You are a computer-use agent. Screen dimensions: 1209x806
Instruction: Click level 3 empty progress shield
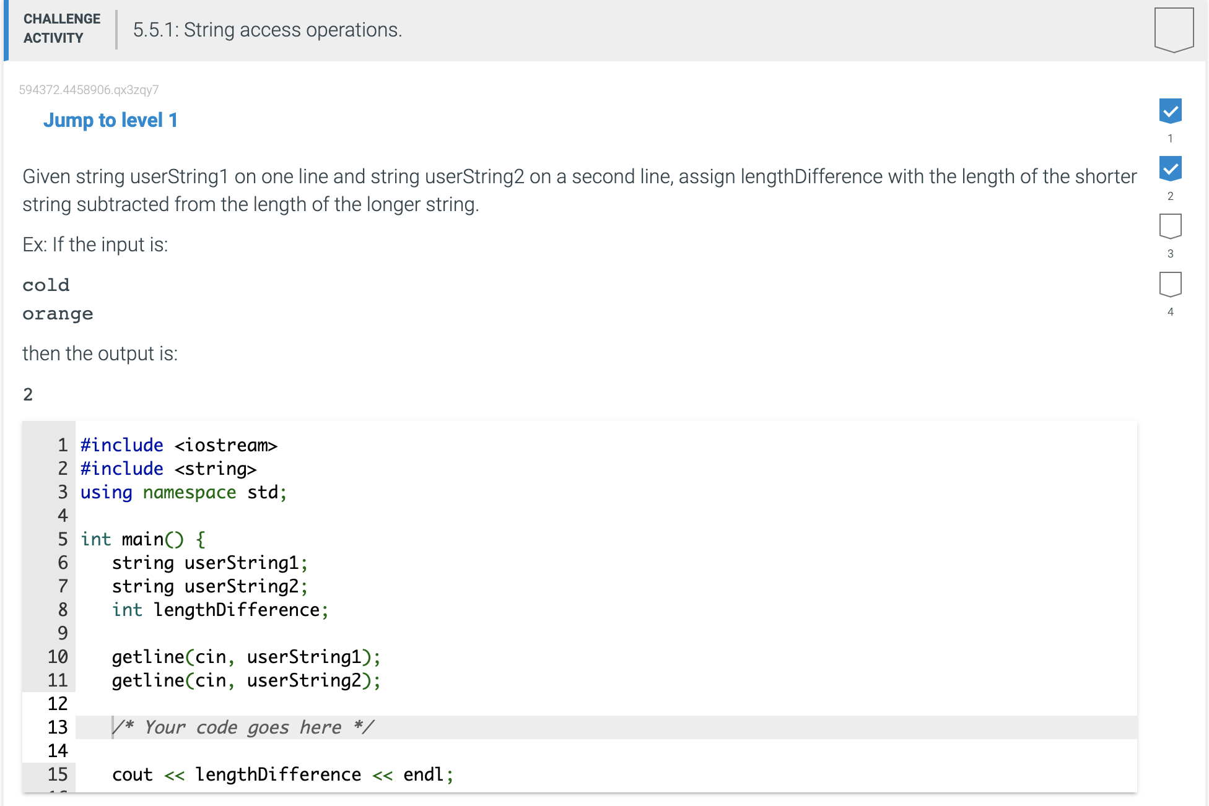pos(1169,227)
